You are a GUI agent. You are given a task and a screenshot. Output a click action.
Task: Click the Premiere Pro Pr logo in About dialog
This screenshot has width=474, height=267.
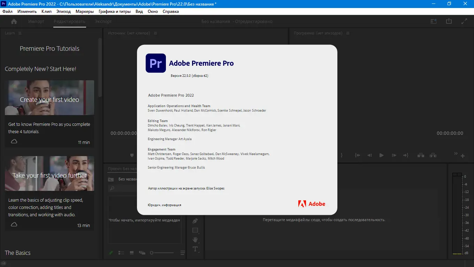[156, 63]
